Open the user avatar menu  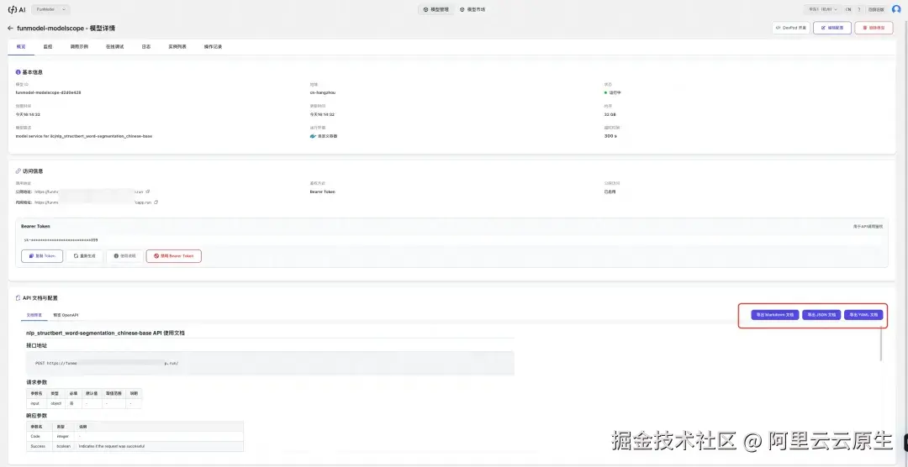click(896, 9)
